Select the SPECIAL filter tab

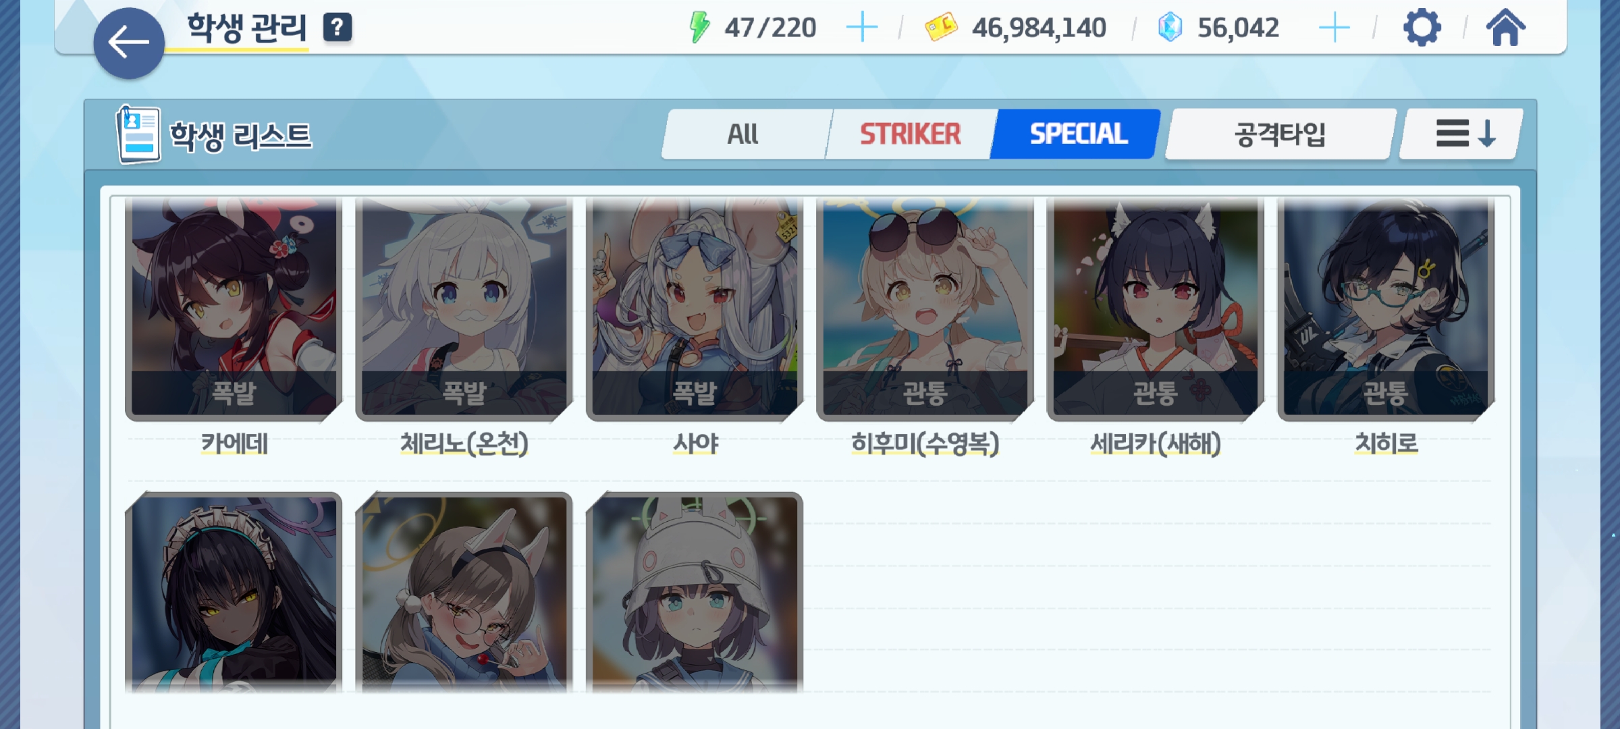[x=1077, y=134]
